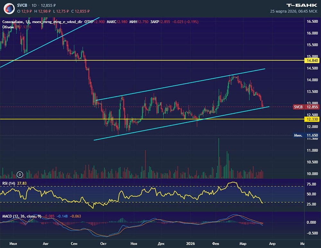Image resolution: width=321 pixels, height=248 pixels.
Task: Click the 11.000 price axis value
Action: point(312,150)
